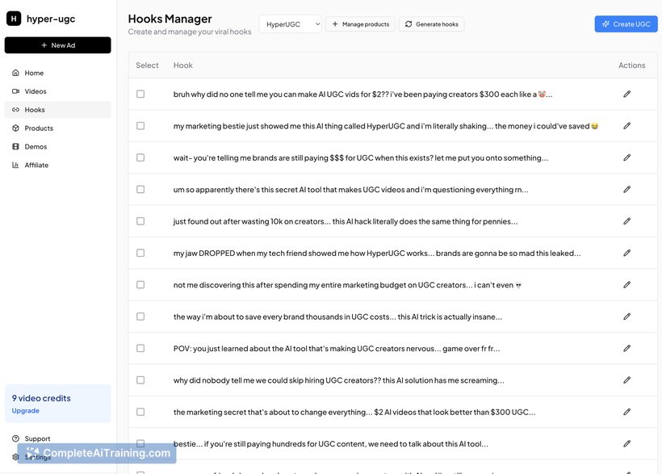The height and width of the screenshot is (474, 662).
Task: Click Generate hooks button
Action: click(x=431, y=24)
